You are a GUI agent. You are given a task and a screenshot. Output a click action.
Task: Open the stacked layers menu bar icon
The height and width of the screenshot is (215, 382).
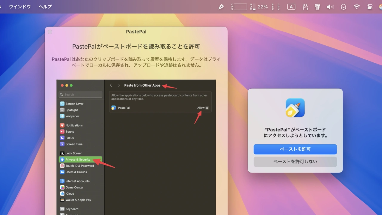pos(344,7)
